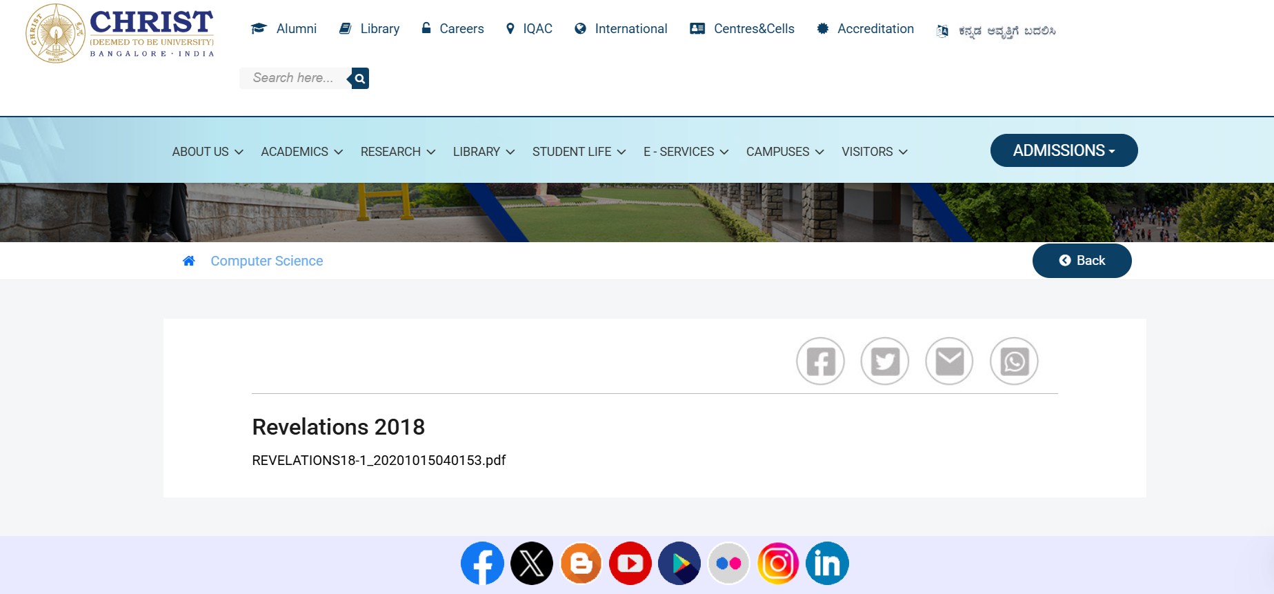The height and width of the screenshot is (594, 1274).
Task: Share page via Twitter share icon
Action: pyautogui.click(x=885, y=361)
